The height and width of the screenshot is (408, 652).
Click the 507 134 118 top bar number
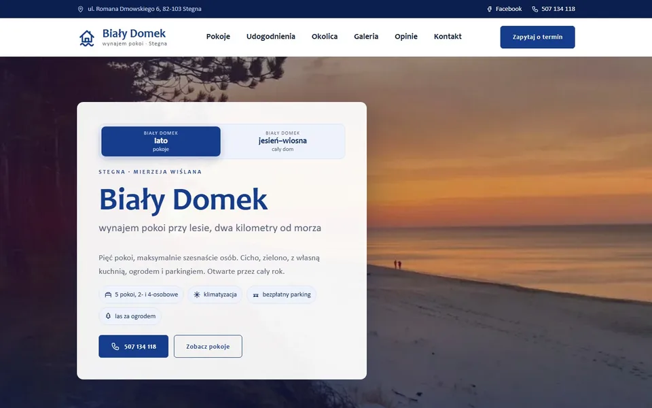pyautogui.click(x=554, y=9)
